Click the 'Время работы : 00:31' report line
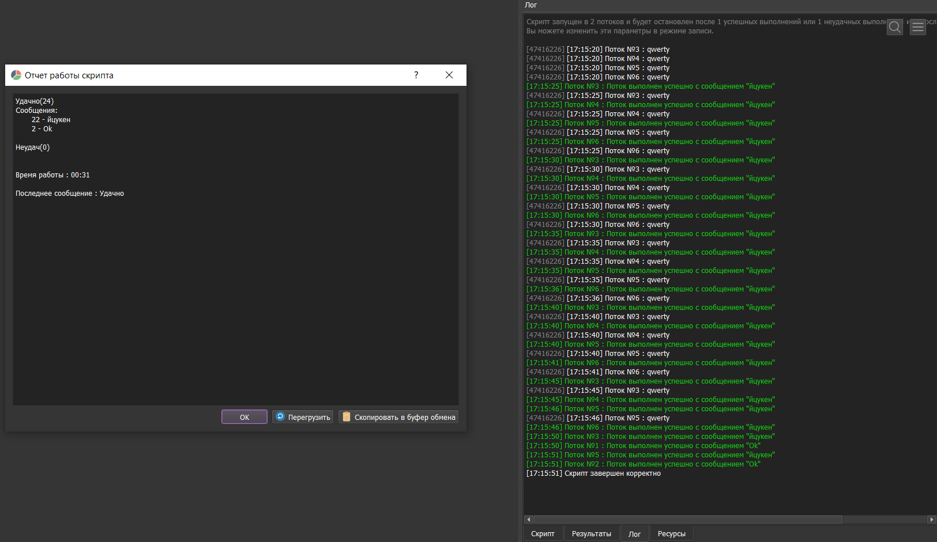 52,175
